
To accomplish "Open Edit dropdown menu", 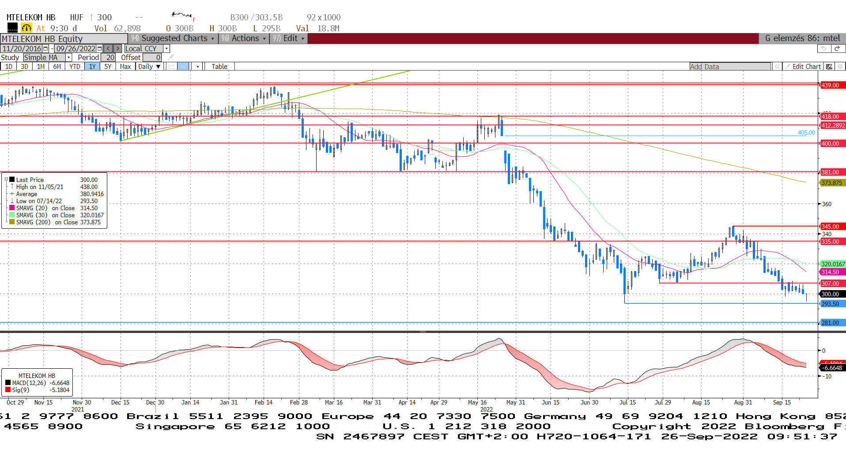I will click(x=288, y=38).
